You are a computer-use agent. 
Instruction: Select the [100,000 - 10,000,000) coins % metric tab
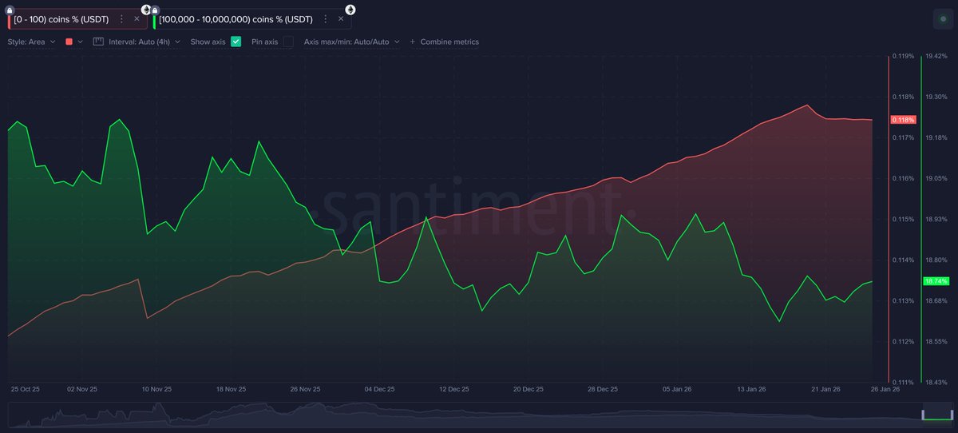[236, 18]
